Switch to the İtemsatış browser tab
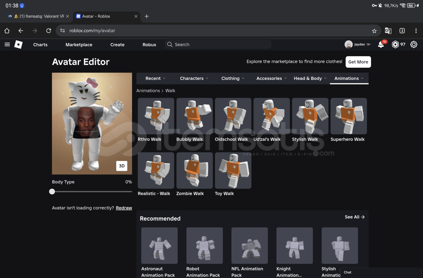 tap(39, 16)
